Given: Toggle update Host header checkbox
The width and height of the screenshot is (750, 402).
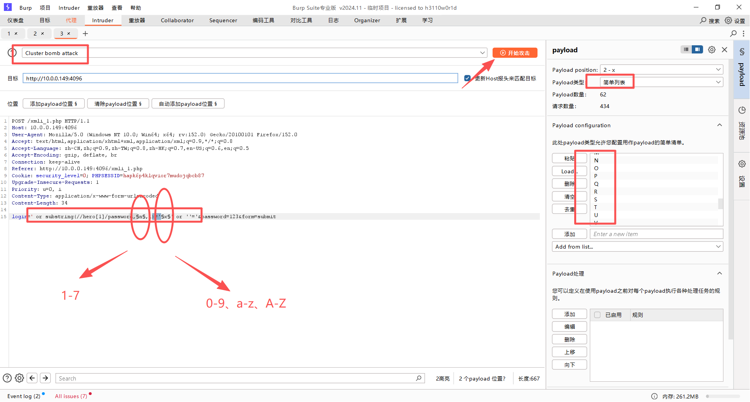Looking at the screenshot, I should 467,78.
